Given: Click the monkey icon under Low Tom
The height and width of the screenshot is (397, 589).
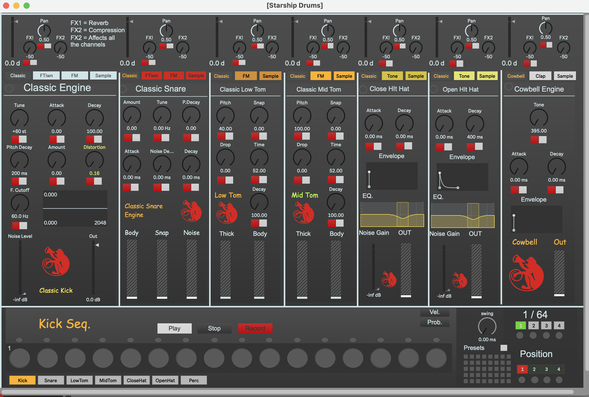Looking at the screenshot, I should pos(227,213).
